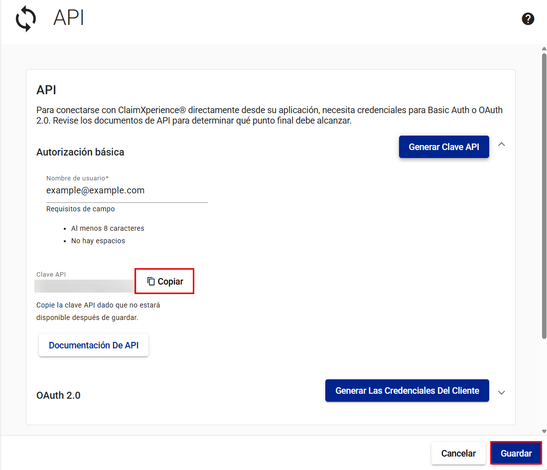This screenshot has width=547, height=470.
Task: Click the scrollbar up arrow
Action: (x=544, y=49)
